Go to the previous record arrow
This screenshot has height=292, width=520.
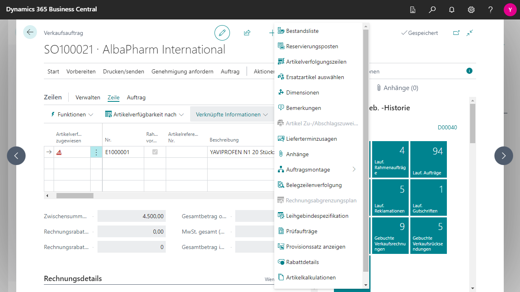tap(16, 156)
